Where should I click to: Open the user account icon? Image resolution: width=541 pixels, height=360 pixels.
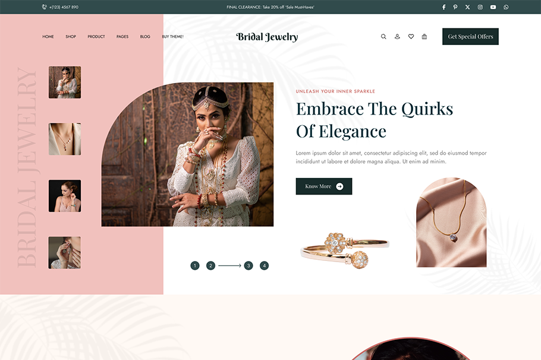pyautogui.click(x=397, y=37)
